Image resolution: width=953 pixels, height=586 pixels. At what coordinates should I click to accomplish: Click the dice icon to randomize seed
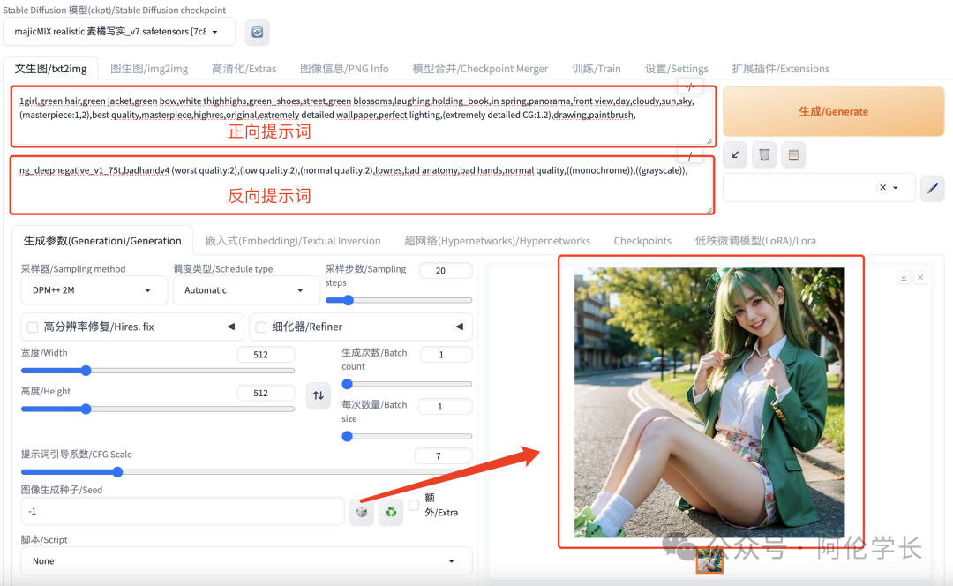pyautogui.click(x=361, y=511)
